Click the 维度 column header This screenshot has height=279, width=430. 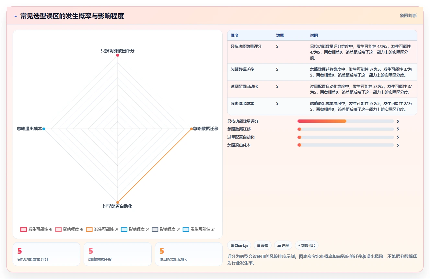click(x=235, y=36)
